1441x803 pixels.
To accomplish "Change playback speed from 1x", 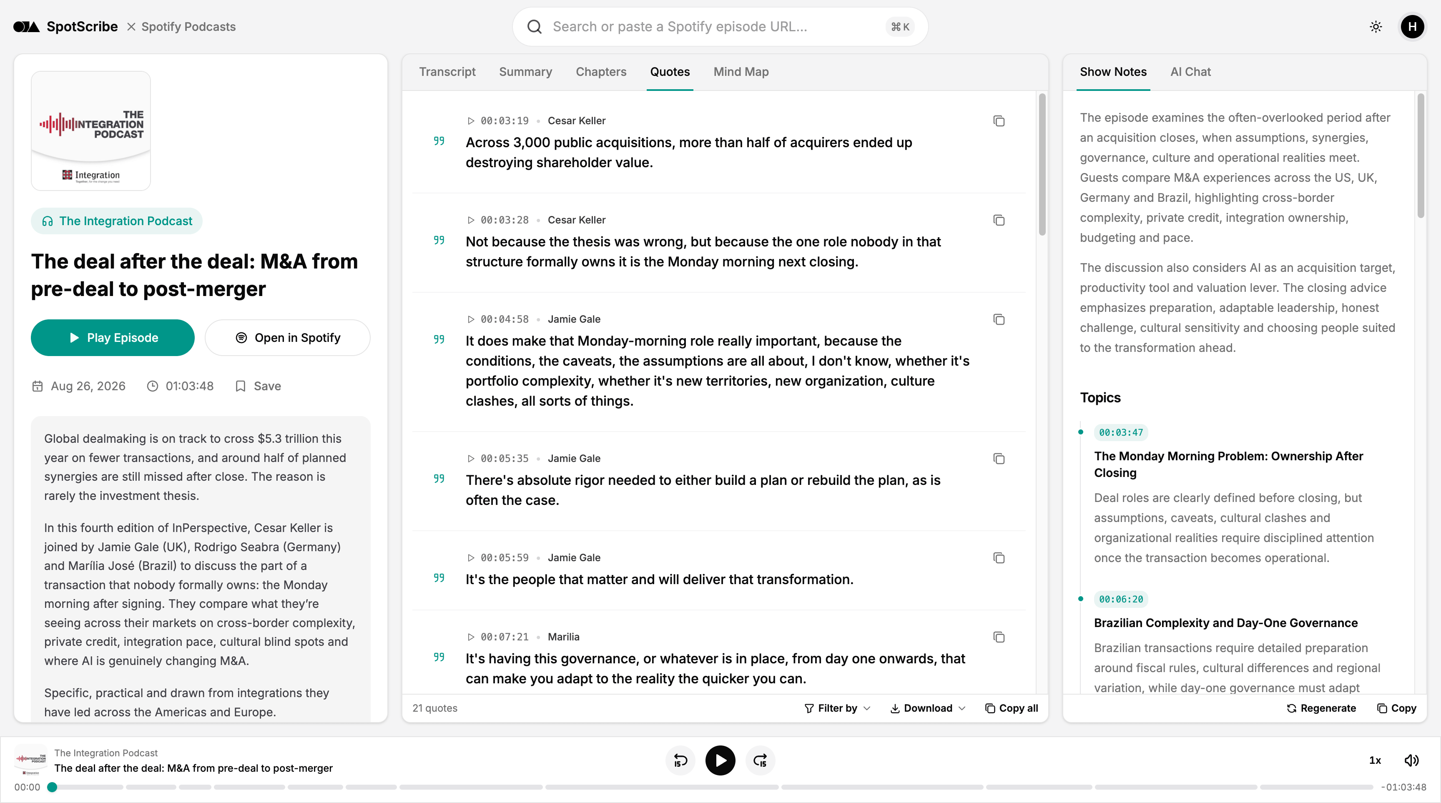I will pyautogui.click(x=1375, y=760).
